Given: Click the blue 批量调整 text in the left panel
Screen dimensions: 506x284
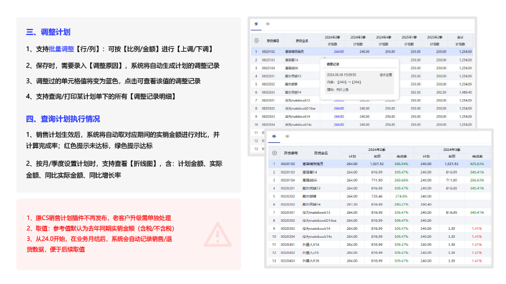Looking at the screenshot, I should tap(62, 49).
